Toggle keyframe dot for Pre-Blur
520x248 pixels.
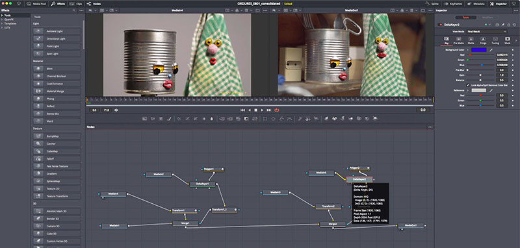pyautogui.click(x=513, y=70)
